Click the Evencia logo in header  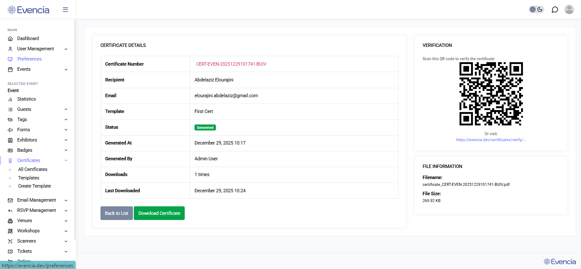coord(28,9)
